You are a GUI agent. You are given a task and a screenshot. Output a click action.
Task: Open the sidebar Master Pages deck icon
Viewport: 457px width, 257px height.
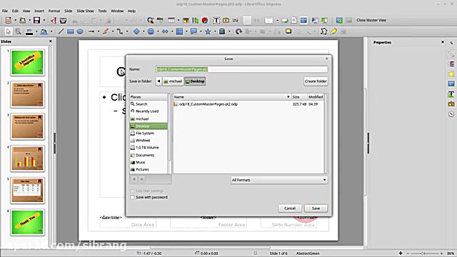tap(451, 84)
